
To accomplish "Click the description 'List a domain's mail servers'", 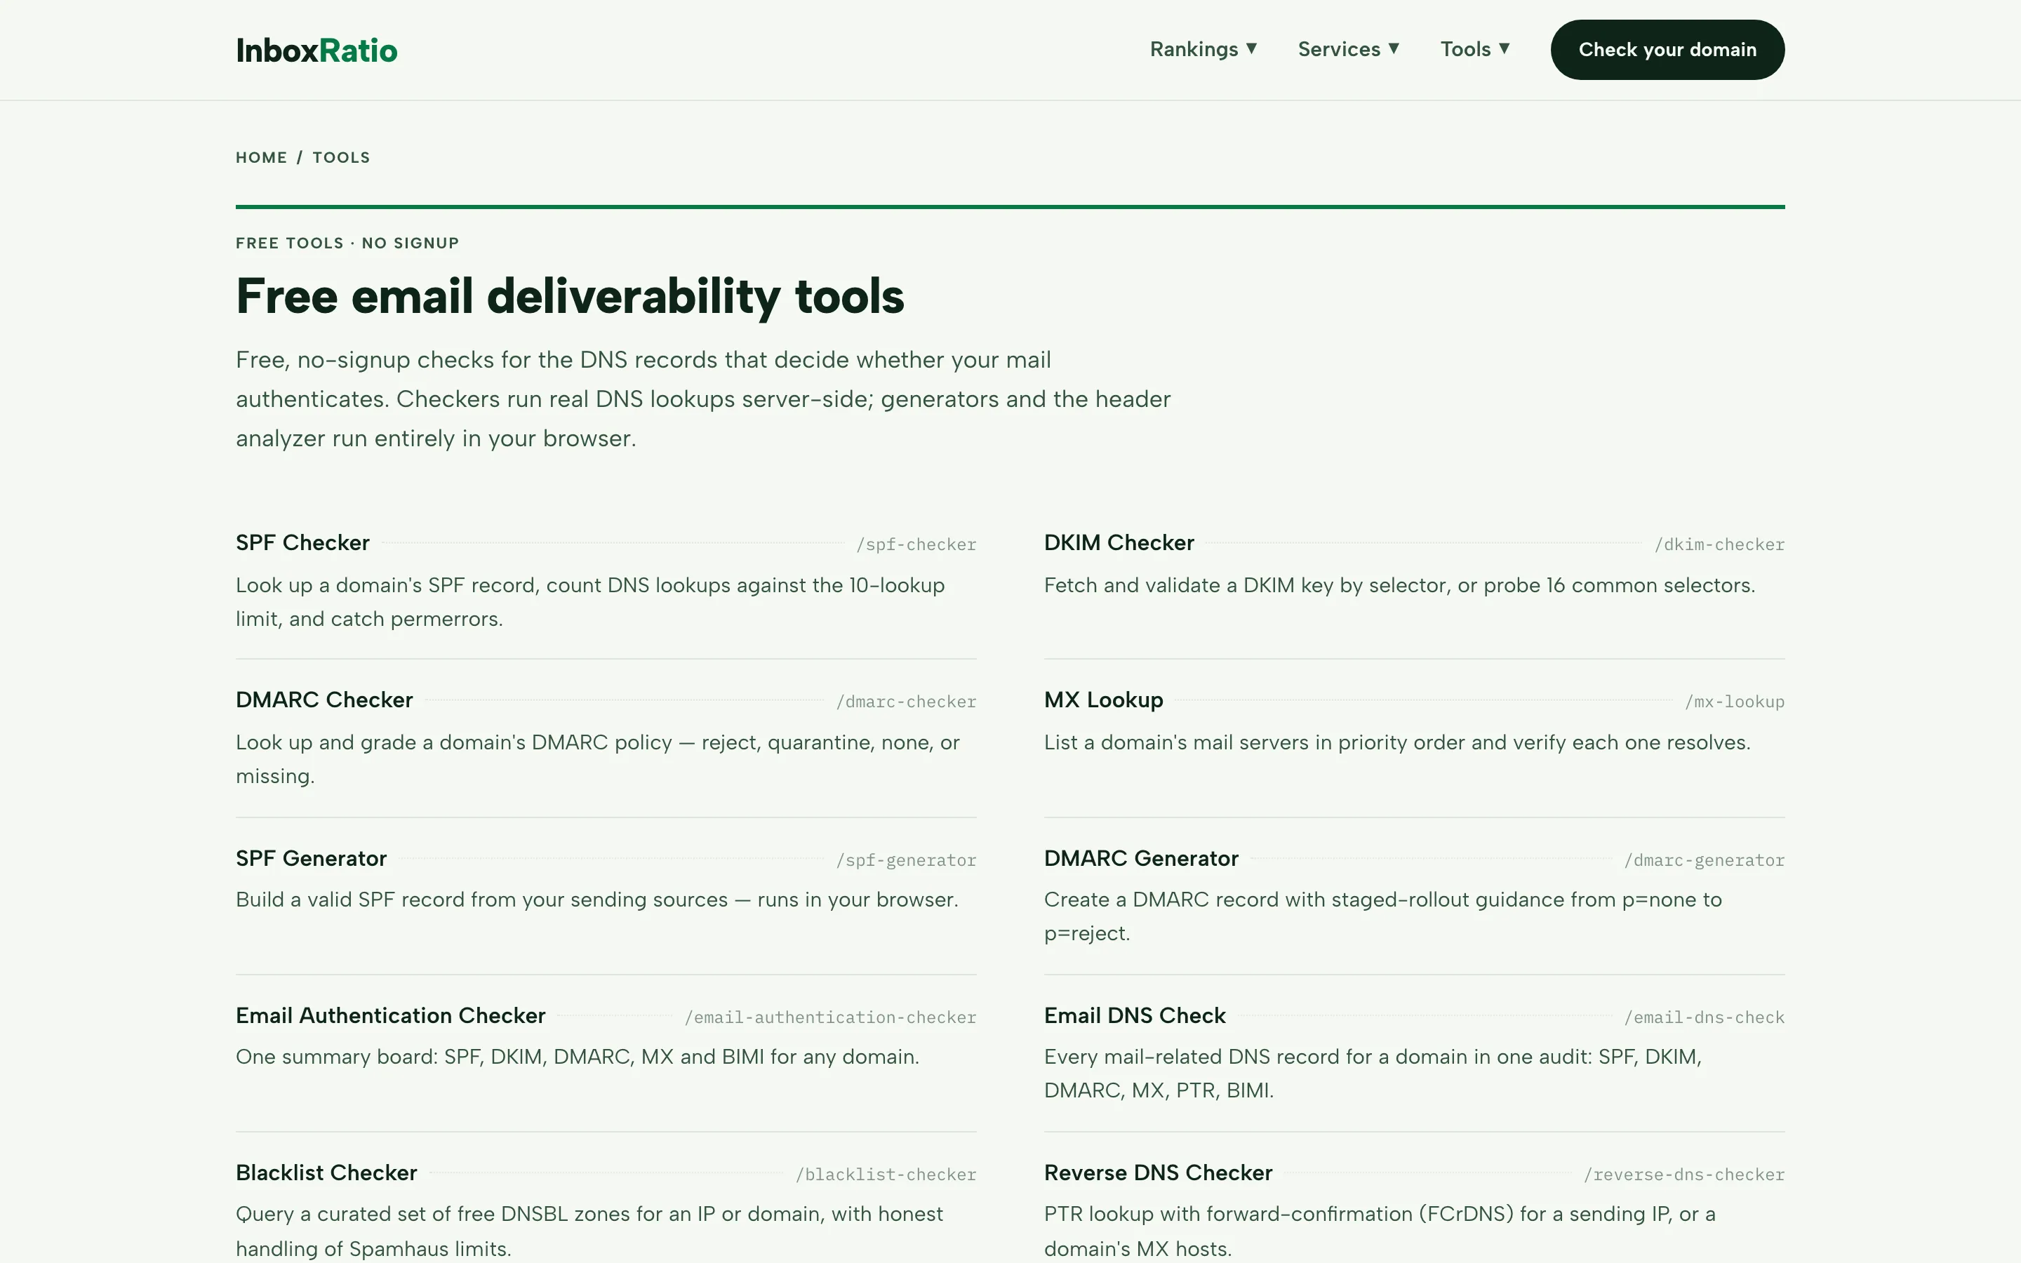I will click(1397, 742).
